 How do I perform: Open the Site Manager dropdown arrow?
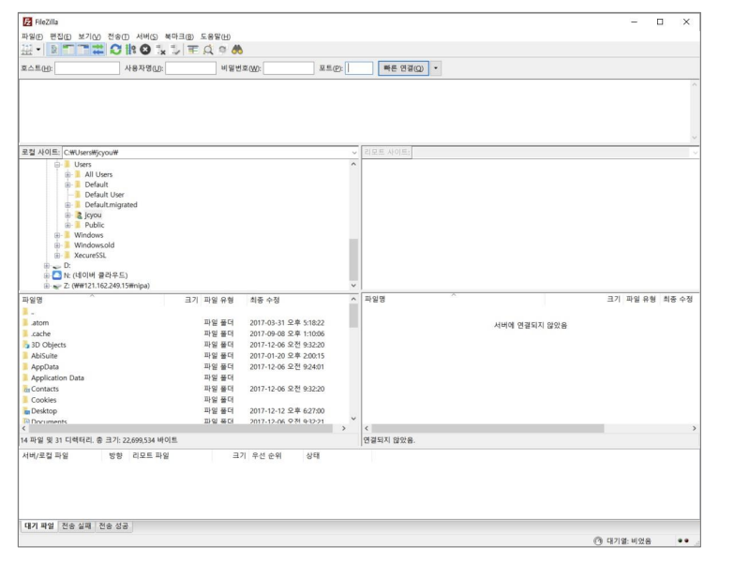coord(38,50)
